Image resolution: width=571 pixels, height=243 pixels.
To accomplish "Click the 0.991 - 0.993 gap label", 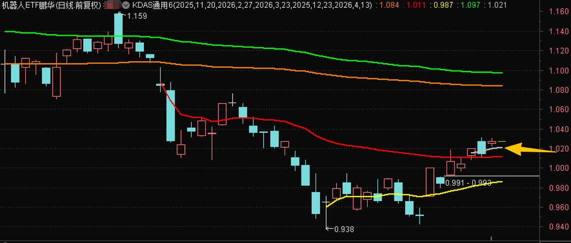I will click(468, 183).
